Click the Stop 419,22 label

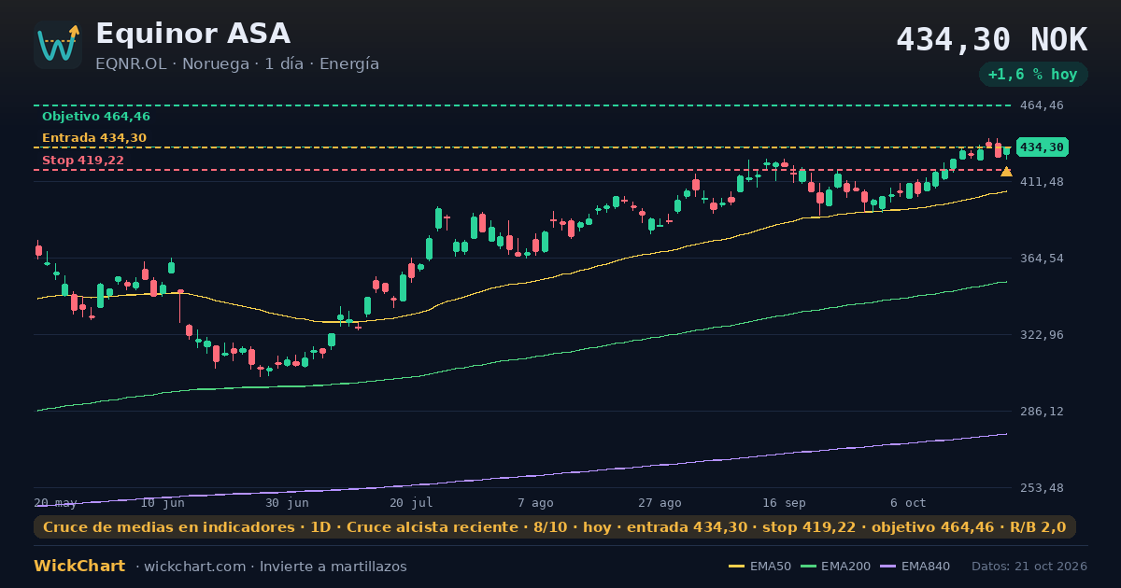(x=83, y=161)
